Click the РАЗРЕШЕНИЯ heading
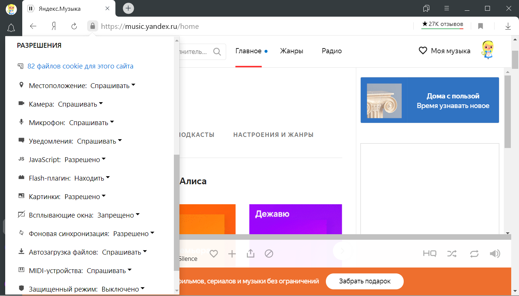 [39, 46]
